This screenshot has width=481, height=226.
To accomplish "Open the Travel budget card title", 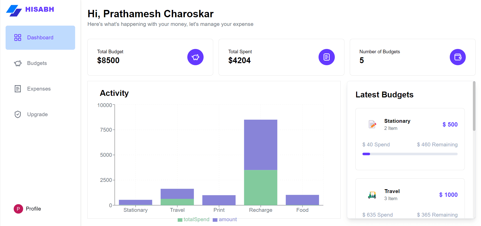I will pos(392,191).
